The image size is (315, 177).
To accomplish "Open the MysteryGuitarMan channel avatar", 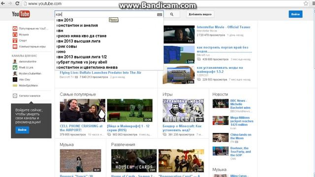I will 15,74.
